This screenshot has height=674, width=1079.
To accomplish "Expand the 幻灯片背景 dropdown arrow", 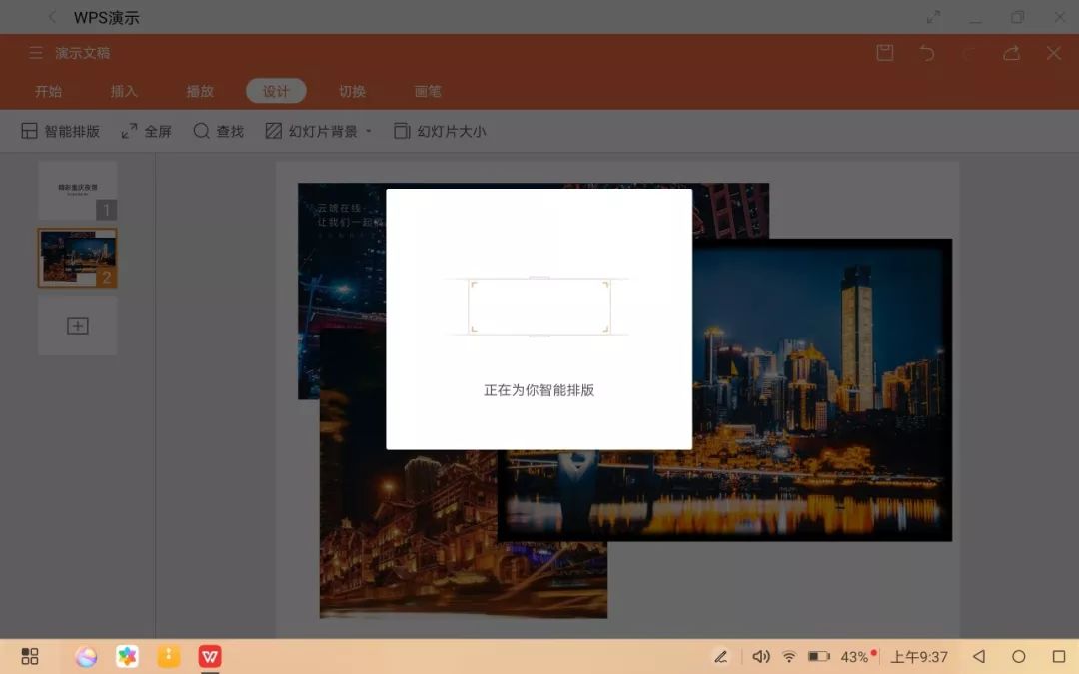I will pyautogui.click(x=369, y=130).
